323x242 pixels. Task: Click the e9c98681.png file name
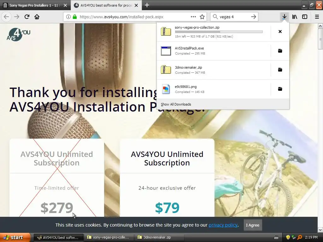pyautogui.click(x=185, y=87)
